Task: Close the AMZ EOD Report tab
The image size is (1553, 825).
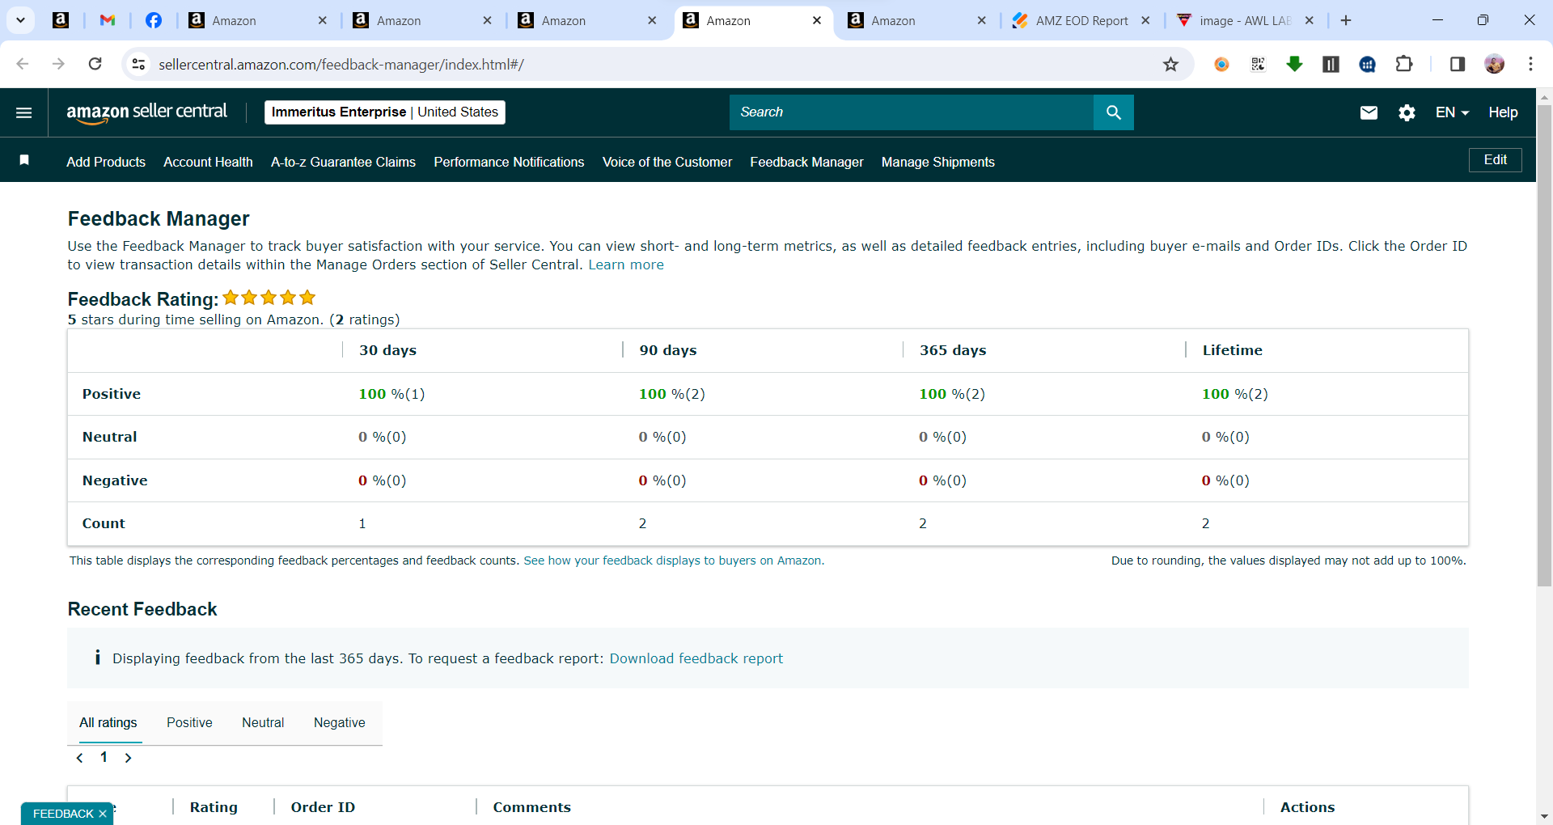Action: click(x=1145, y=20)
